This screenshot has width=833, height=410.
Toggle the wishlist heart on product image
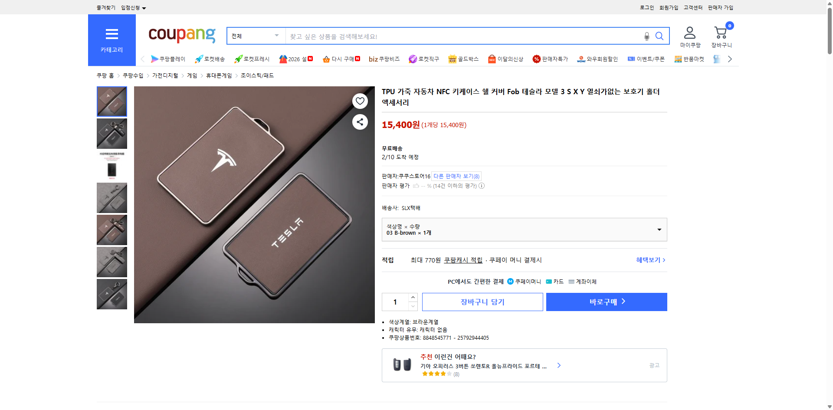point(360,101)
